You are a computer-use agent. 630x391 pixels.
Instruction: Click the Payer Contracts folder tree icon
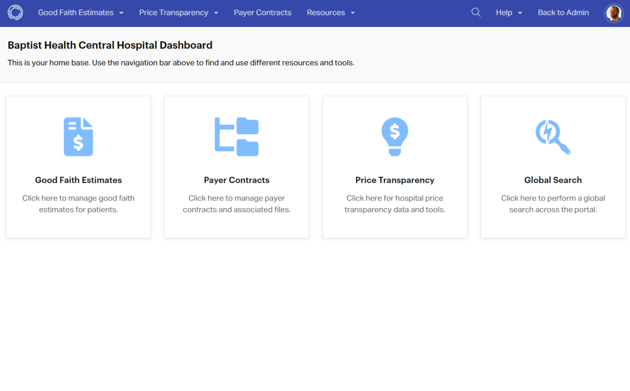(237, 137)
